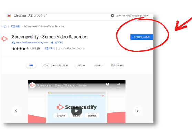Click the 'Screencastify - Screen Video Recorder' heading

[x=49, y=37]
